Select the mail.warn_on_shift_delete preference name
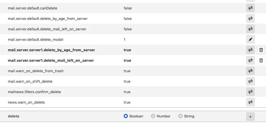The height and width of the screenshot is (124, 266). pos(30,81)
